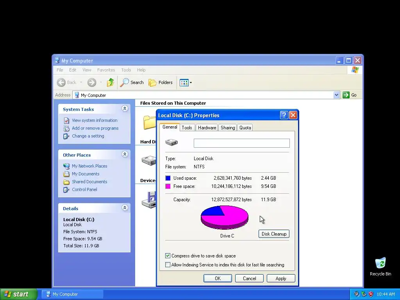Open the Help menu
The image size is (400, 300).
[141, 70]
